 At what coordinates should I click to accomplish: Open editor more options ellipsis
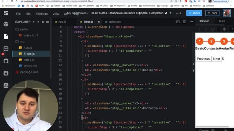click(x=191, y=22)
